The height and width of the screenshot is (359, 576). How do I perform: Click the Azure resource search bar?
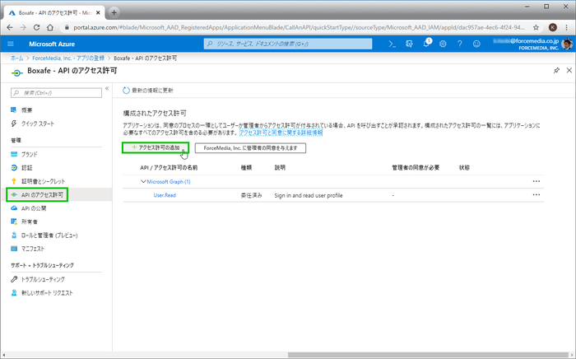[x=288, y=44]
